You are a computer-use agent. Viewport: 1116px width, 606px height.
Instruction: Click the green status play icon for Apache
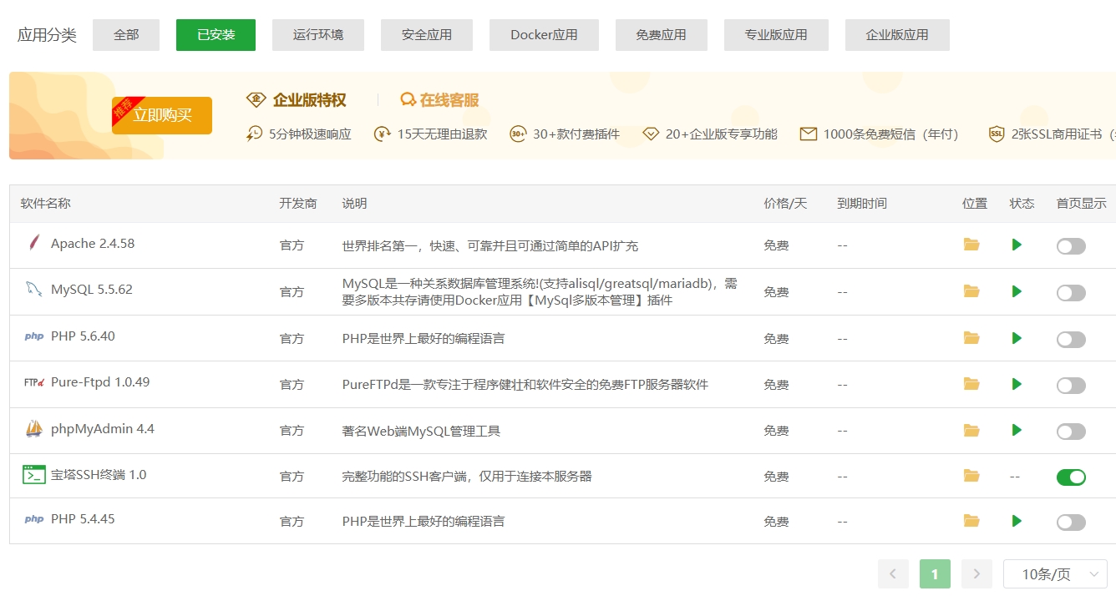click(1017, 245)
